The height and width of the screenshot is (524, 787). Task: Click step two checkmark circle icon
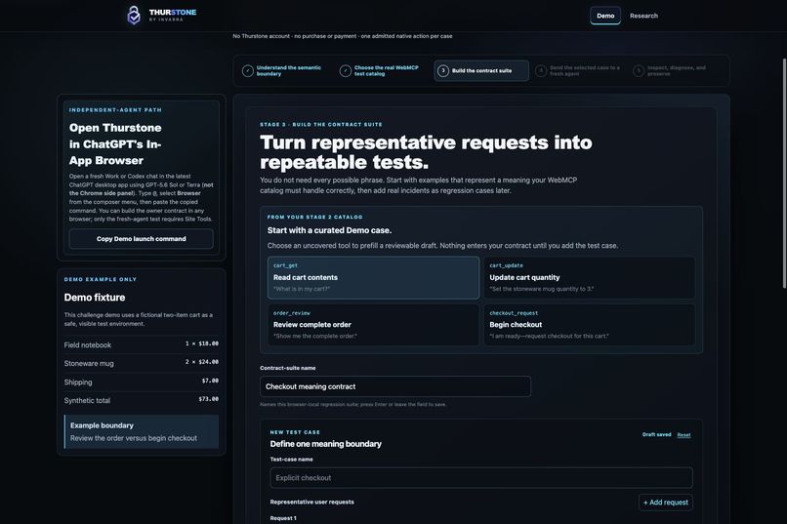click(346, 70)
